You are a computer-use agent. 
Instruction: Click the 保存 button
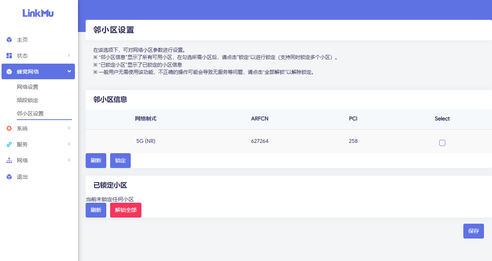pos(473,231)
